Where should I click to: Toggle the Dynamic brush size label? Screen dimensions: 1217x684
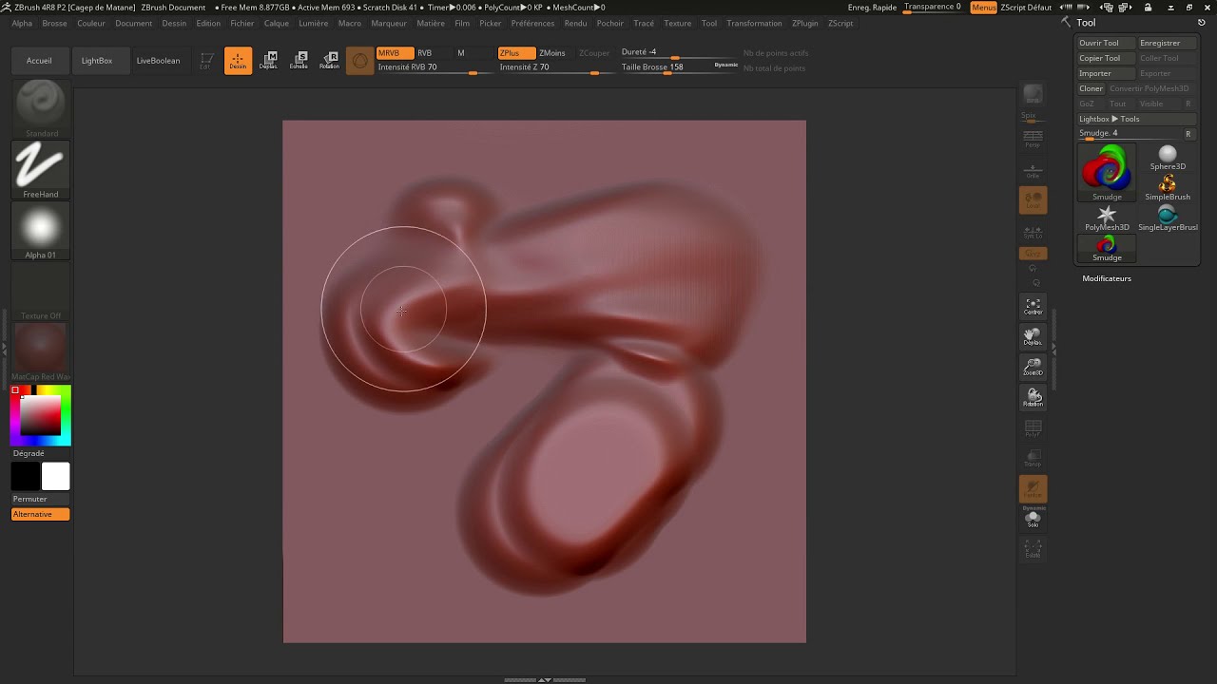[x=725, y=65]
